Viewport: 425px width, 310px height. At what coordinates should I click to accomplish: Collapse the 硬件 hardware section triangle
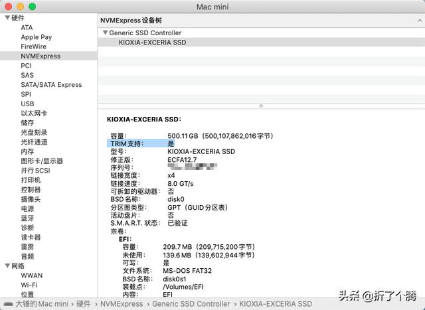(7, 18)
